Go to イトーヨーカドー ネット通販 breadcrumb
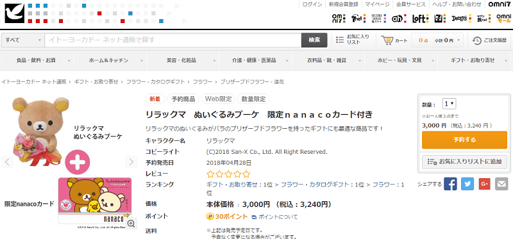The height and width of the screenshot is (239, 513). [x=34, y=82]
